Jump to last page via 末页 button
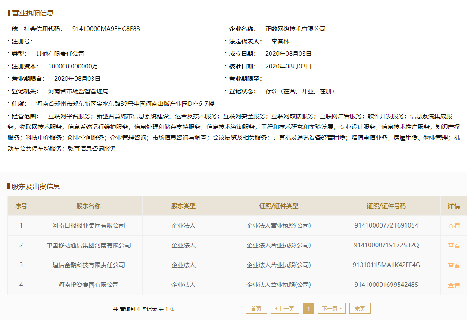This screenshot has width=467, height=320. (x=360, y=308)
